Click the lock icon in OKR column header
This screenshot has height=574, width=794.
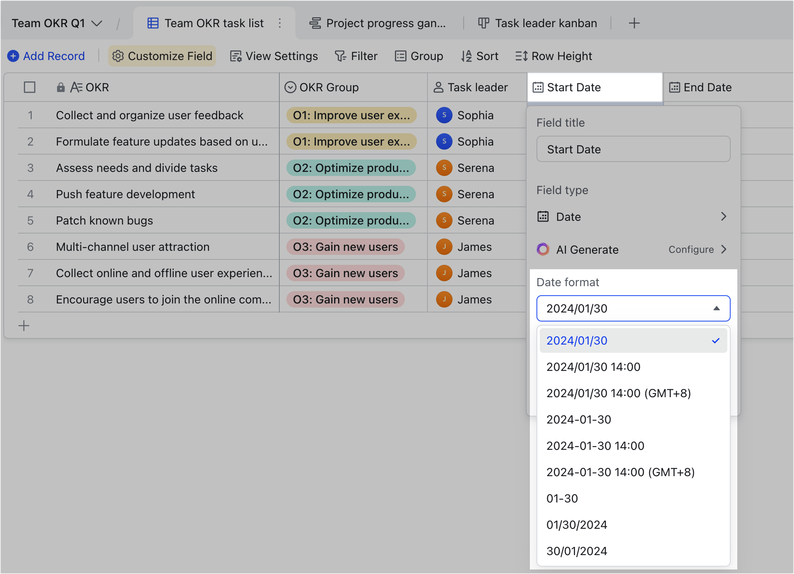click(60, 87)
